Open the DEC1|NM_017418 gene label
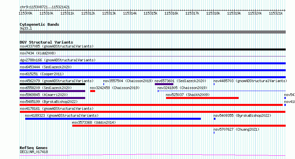Screen dimensions: 295x159 coord(34,152)
